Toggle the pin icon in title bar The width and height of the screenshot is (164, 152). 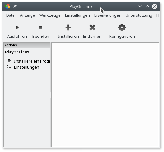click(15, 6)
